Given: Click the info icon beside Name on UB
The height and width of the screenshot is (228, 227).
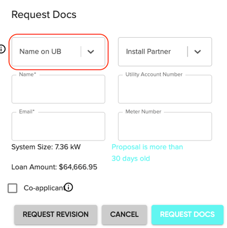Looking at the screenshot, I should [x=2, y=49].
